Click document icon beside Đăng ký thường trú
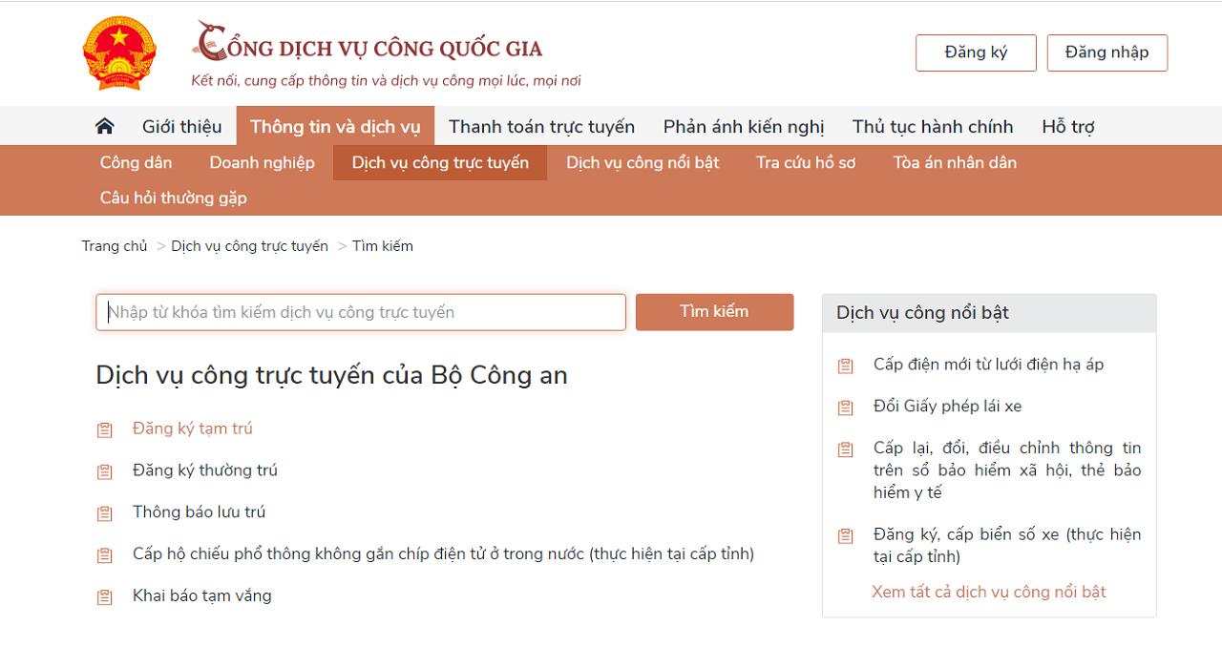 (105, 472)
